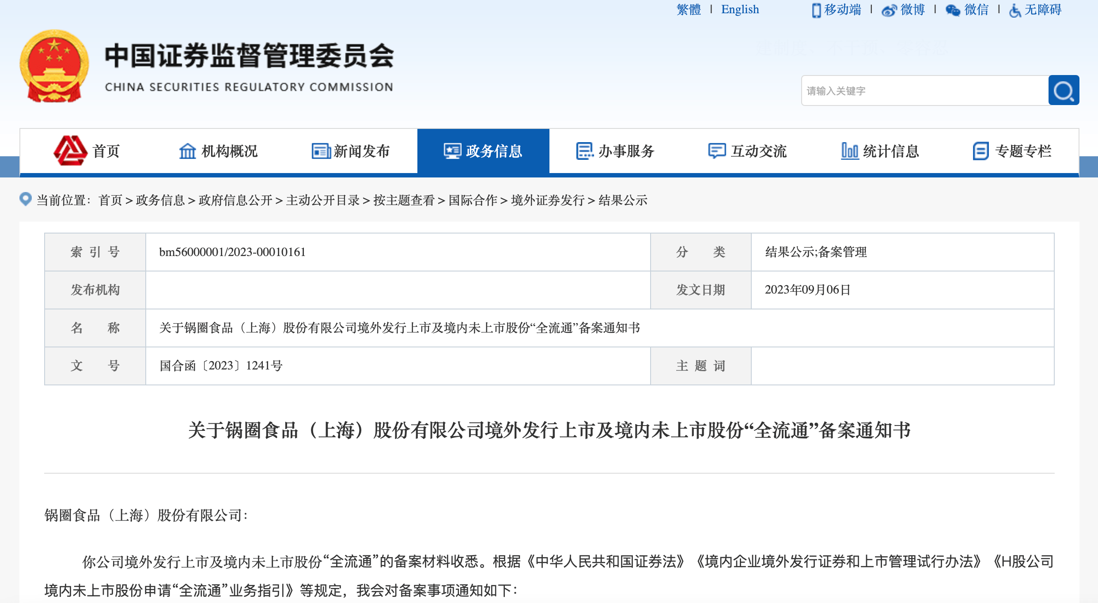Open the Weibo 微博 icon link
Image resolution: width=1098 pixels, height=603 pixels.
pos(889,10)
